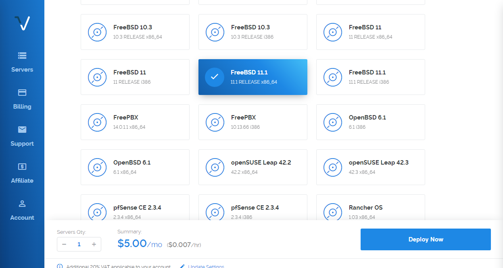The image size is (503, 268).
Task: Choose the FreeBSD 10.3 i386 disc icon
Action: 215,32
